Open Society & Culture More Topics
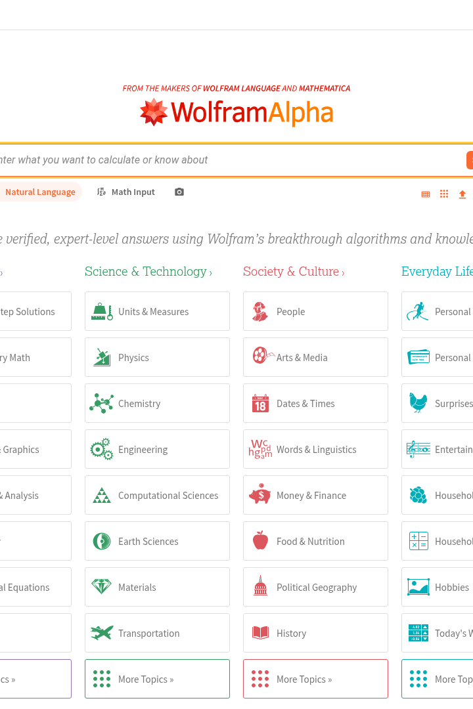The width and height of the screenshot is (473, 709). coord(315,679)
